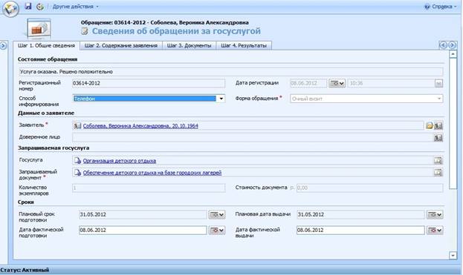This screenshot has height=275, width=463.
Task: Click the page icon before Обеспечение детского отдыха
Action: tap(77, 173)
